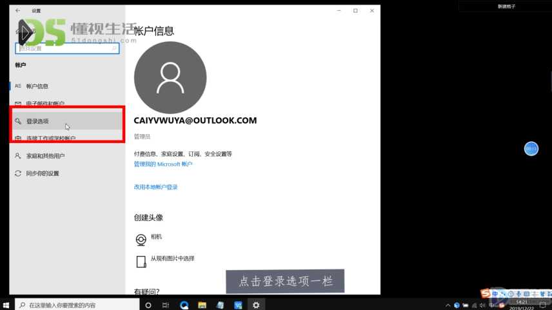This screenshot has width=552, height=310.
Task: Open Task View on the taskbar
Action: click(166, 305)
